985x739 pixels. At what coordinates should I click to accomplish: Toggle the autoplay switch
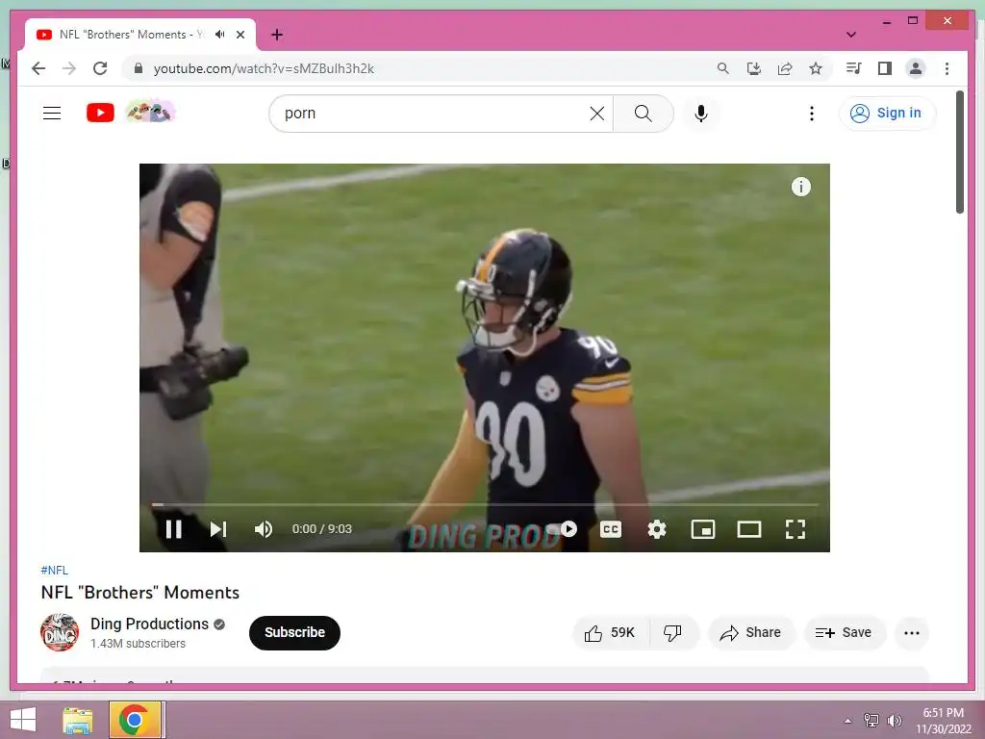pos(562,529)
